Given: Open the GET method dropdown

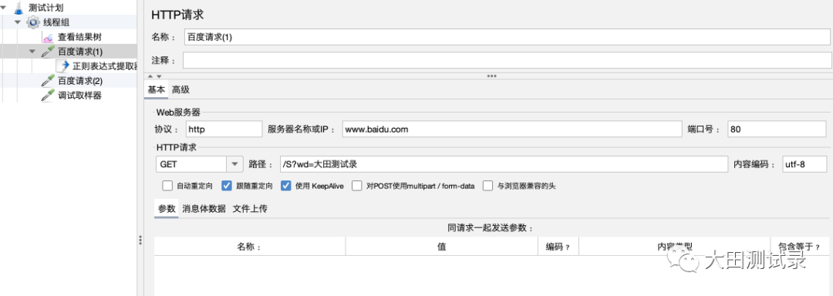Looking at the screenshot, I should tap(234, 164).
